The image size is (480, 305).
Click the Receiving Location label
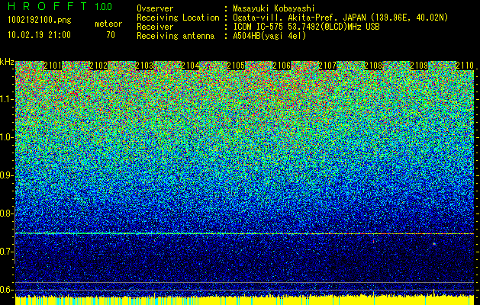click(178, 18)
